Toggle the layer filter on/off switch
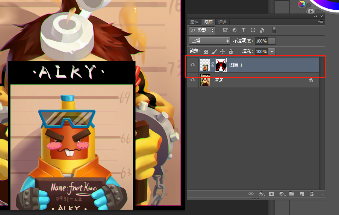 [x=274, y=30]
